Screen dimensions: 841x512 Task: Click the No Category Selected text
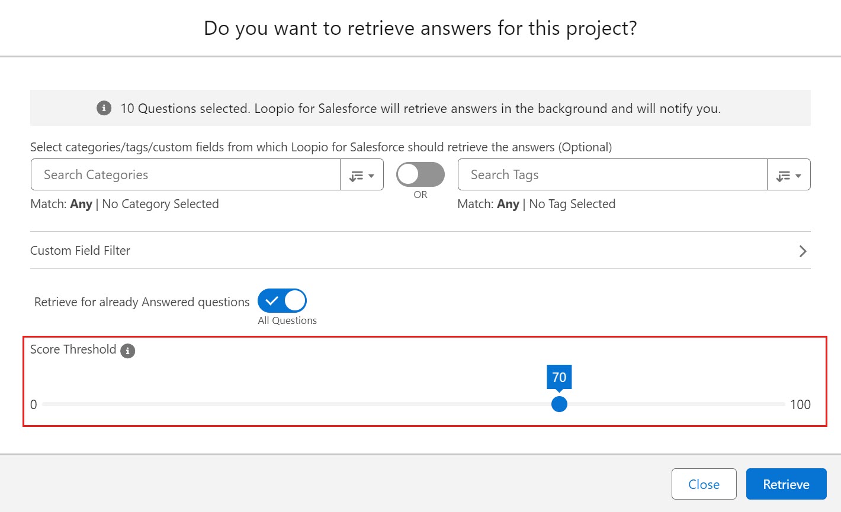161,204
